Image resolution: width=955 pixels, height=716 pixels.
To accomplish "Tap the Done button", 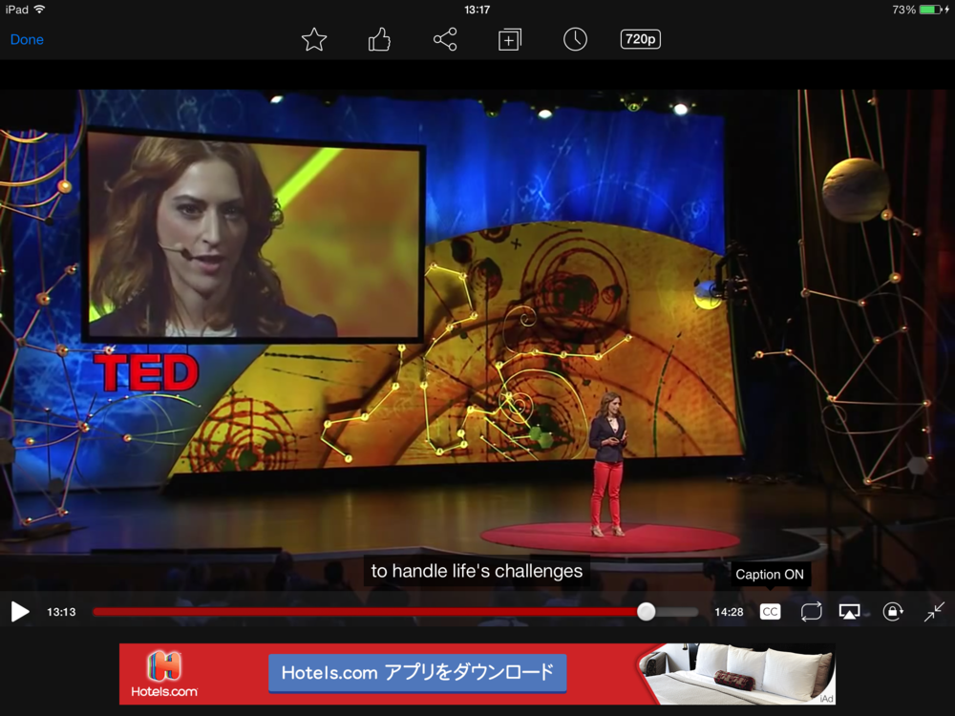I will 27,39.
